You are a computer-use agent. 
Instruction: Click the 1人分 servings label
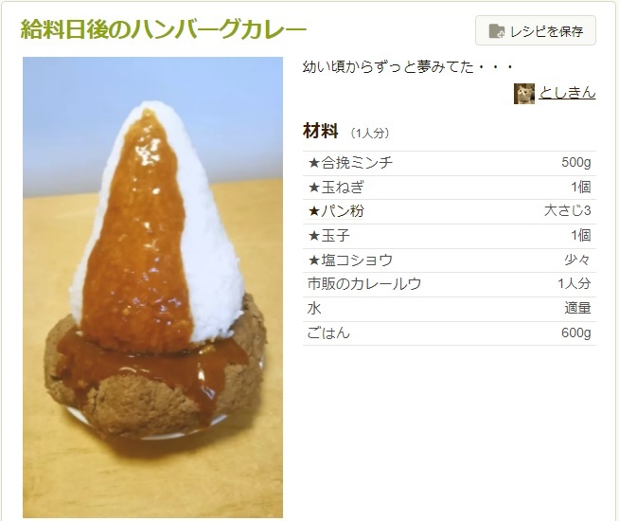(370, 134)
